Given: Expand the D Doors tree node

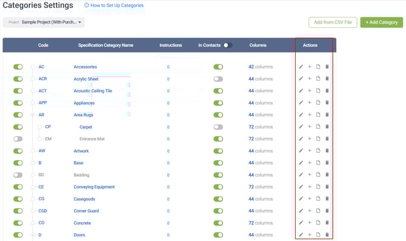Looking at the screenshot, I should (x=33, y=235).
